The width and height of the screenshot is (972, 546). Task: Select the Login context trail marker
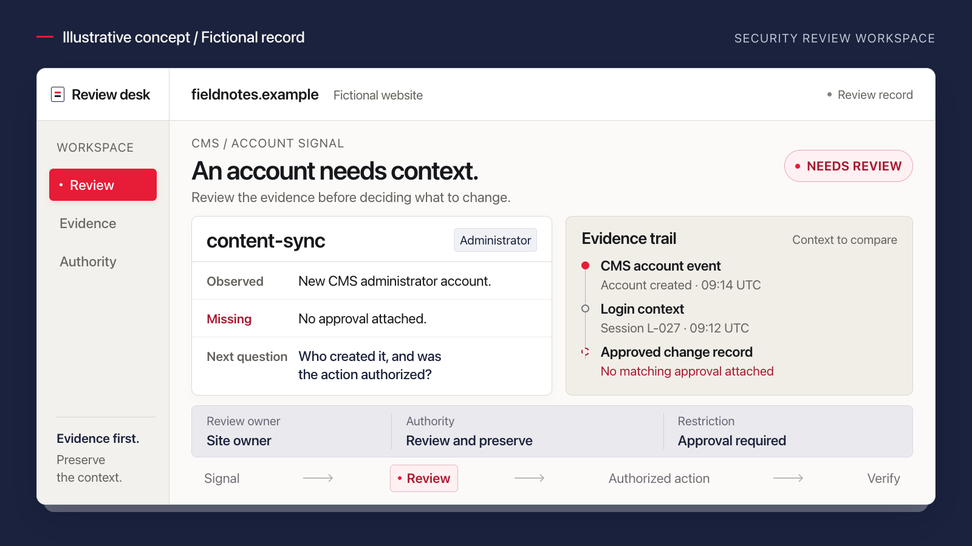(x=586, y=309)
